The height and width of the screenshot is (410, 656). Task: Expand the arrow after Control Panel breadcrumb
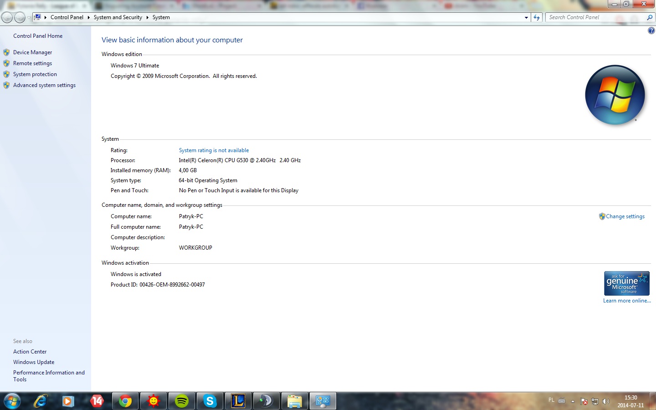[x=88, y=17]
